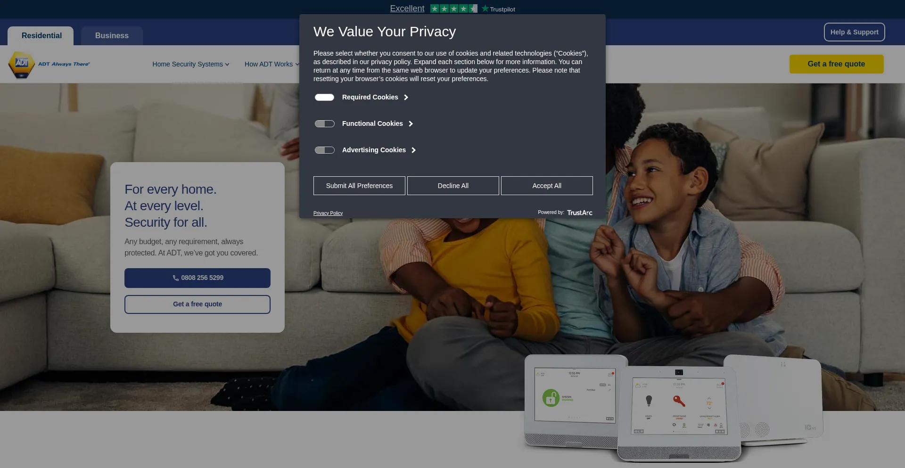Toggle the Required Cookies switch
Screen dimensions: 905x468
[324, 97]
